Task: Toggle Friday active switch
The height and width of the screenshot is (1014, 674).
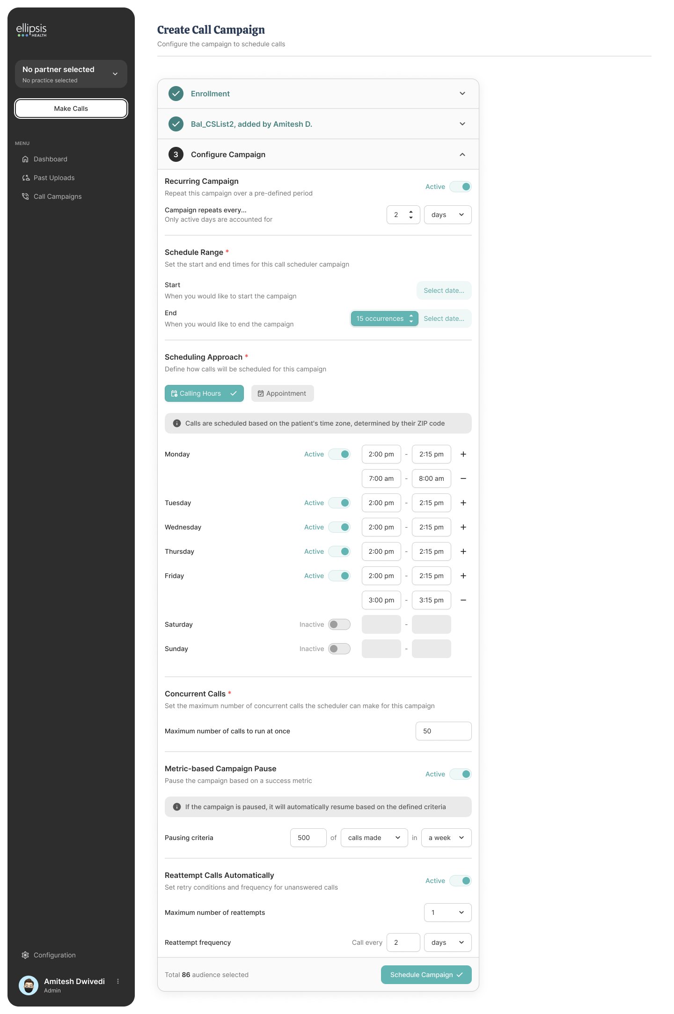Action: coord(339,576)
